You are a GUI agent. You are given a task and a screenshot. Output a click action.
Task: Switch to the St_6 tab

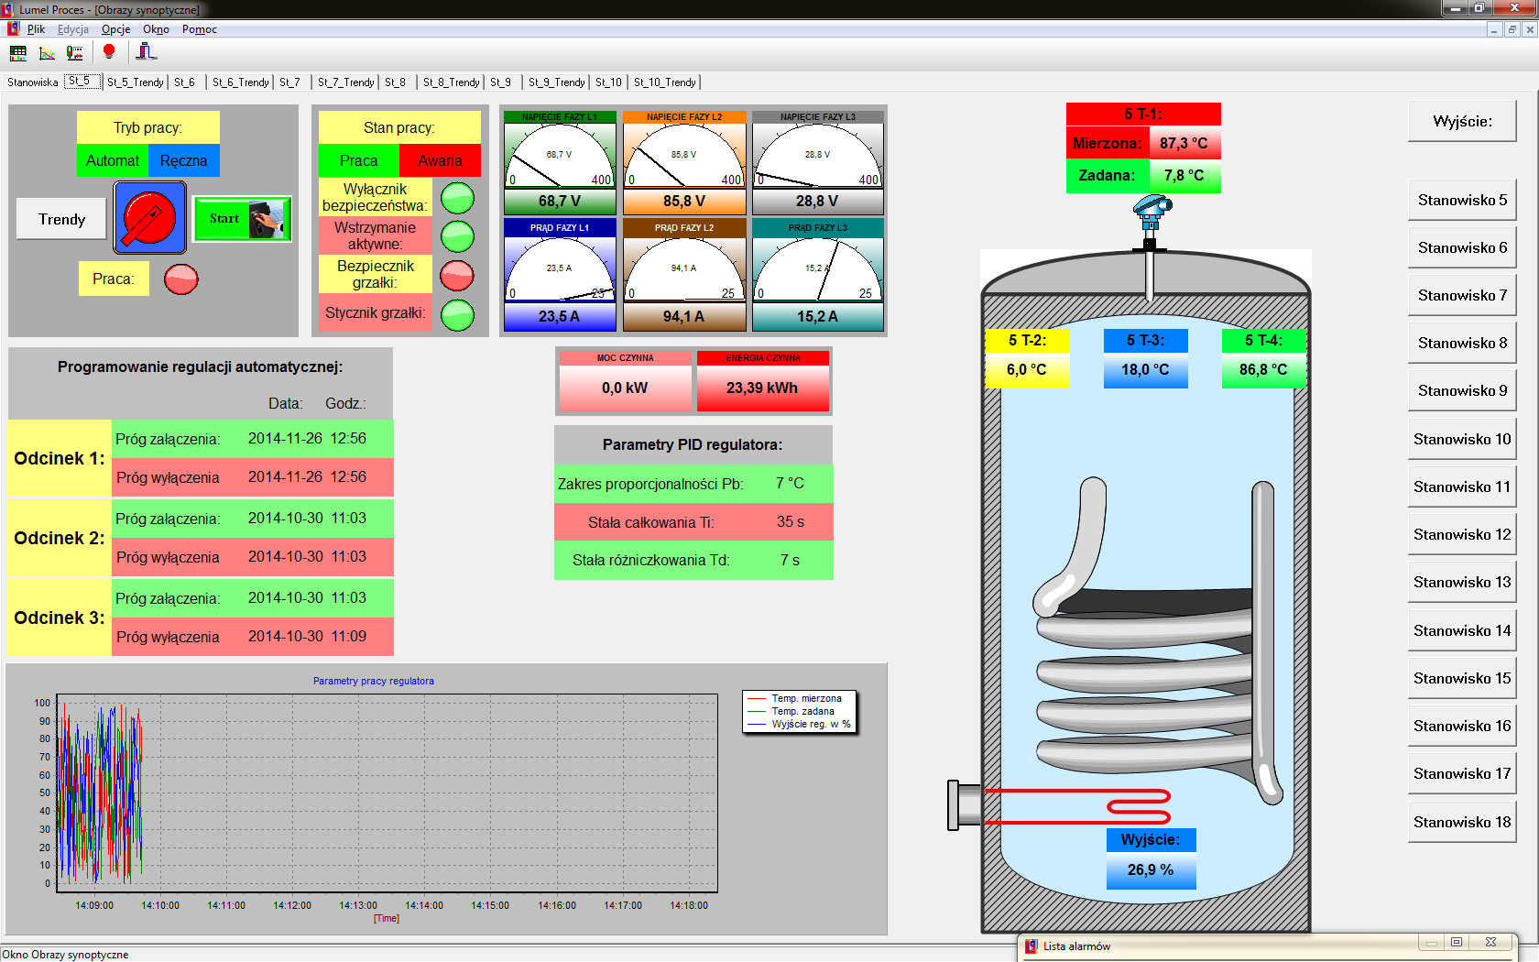pyautogui.click(x=185, y=82)
